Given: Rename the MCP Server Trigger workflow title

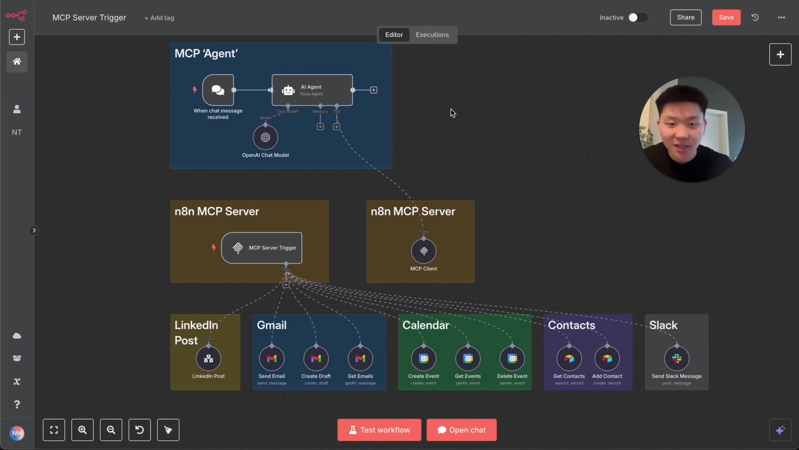Looking at the screenshot, I should [x=89, y=17].
